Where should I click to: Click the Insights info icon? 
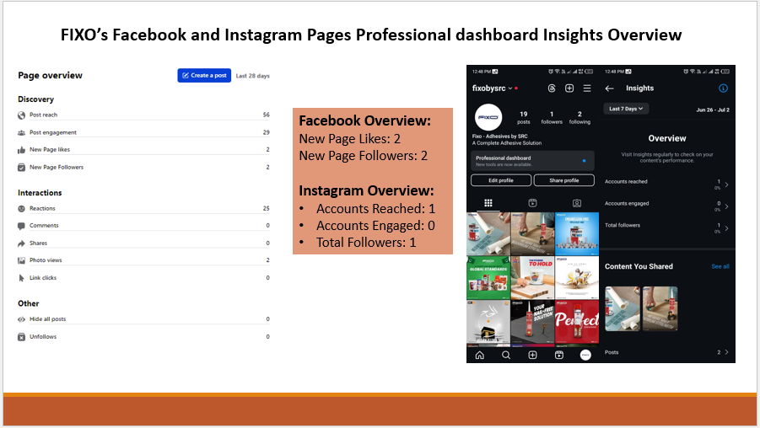coord(723,88)
